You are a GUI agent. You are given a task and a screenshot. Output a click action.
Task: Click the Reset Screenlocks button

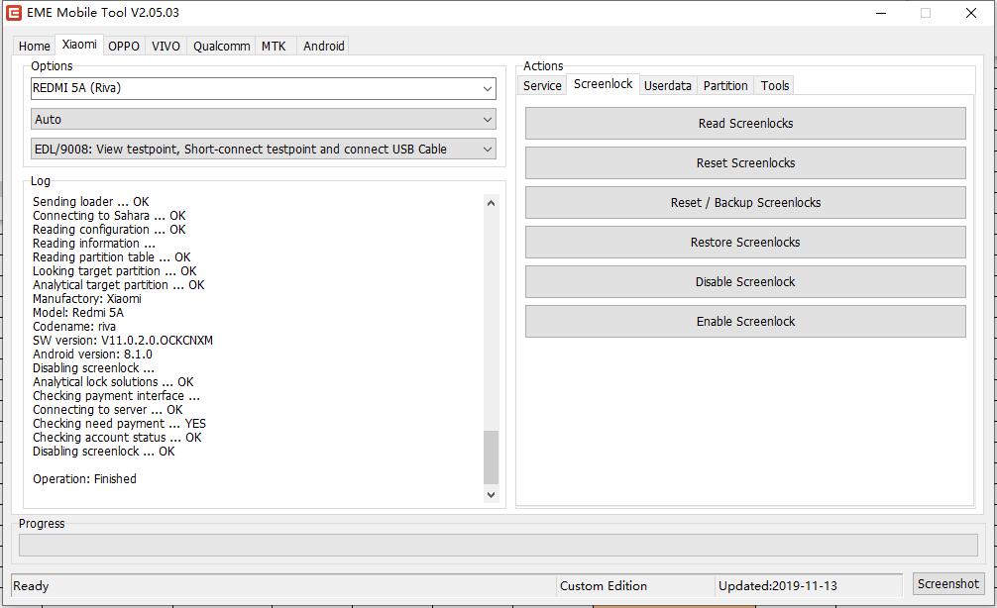[x=745, y=163]
